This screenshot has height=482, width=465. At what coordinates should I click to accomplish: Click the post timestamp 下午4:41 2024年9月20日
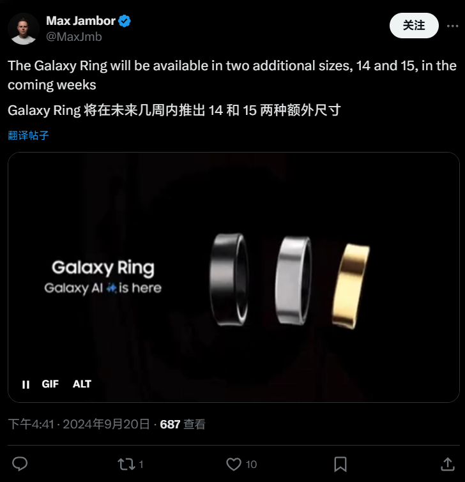pyautogui.click(x=79, y=424)
